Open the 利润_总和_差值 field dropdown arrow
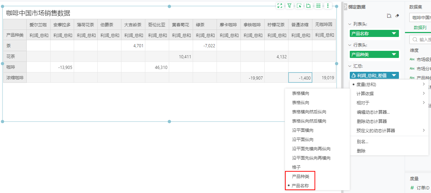431x193 pixels. click(394, 75)
